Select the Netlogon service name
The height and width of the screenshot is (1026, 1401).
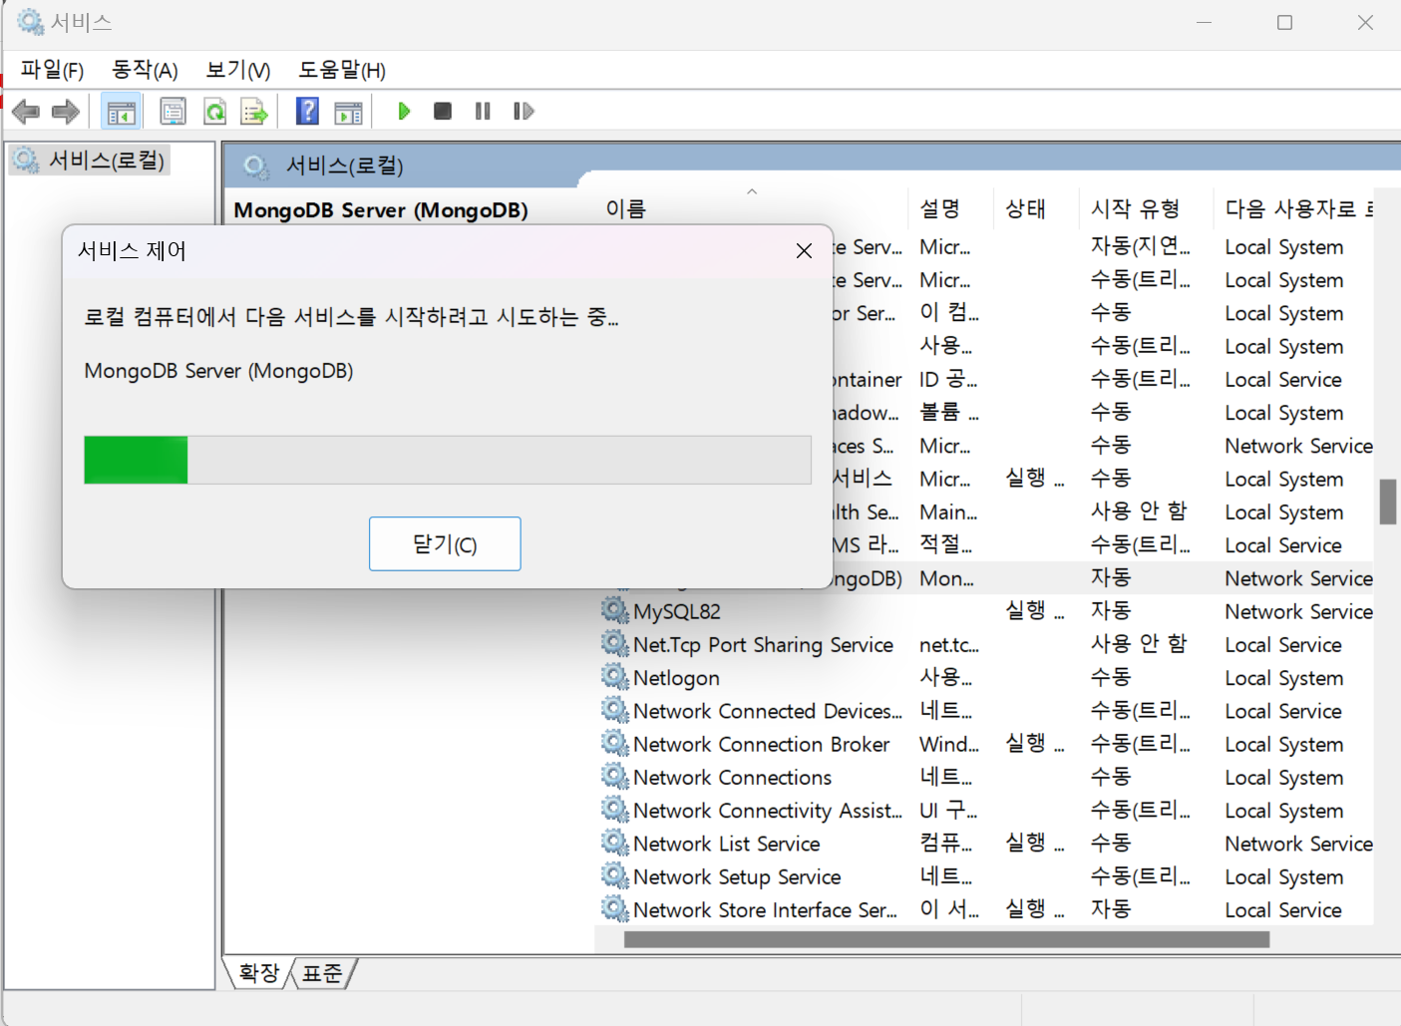pyautogui.click(x=676, y=678)
